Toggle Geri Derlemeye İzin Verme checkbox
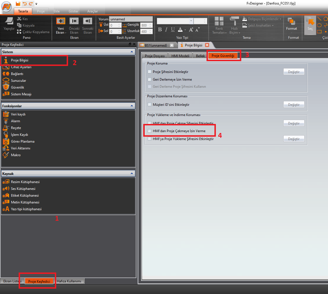 pyautogui.click(x=150, y=80)
